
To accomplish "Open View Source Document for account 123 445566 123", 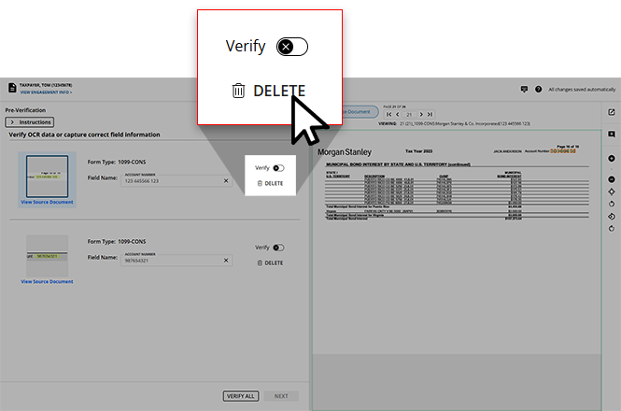I will [x=47, y=202].
